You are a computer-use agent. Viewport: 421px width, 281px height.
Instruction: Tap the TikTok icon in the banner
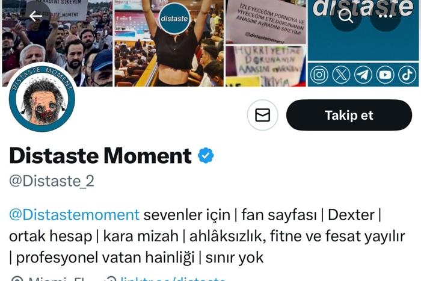(x=407, y=75)
